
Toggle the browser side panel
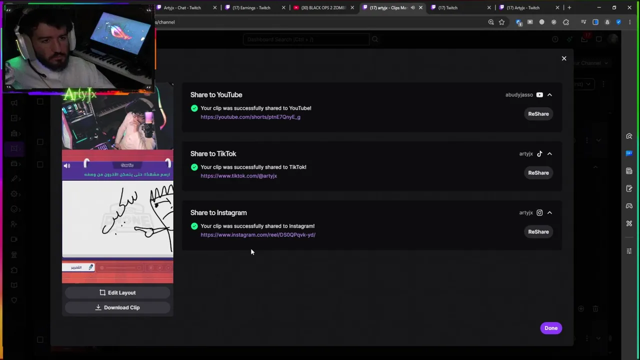(595, 22)
